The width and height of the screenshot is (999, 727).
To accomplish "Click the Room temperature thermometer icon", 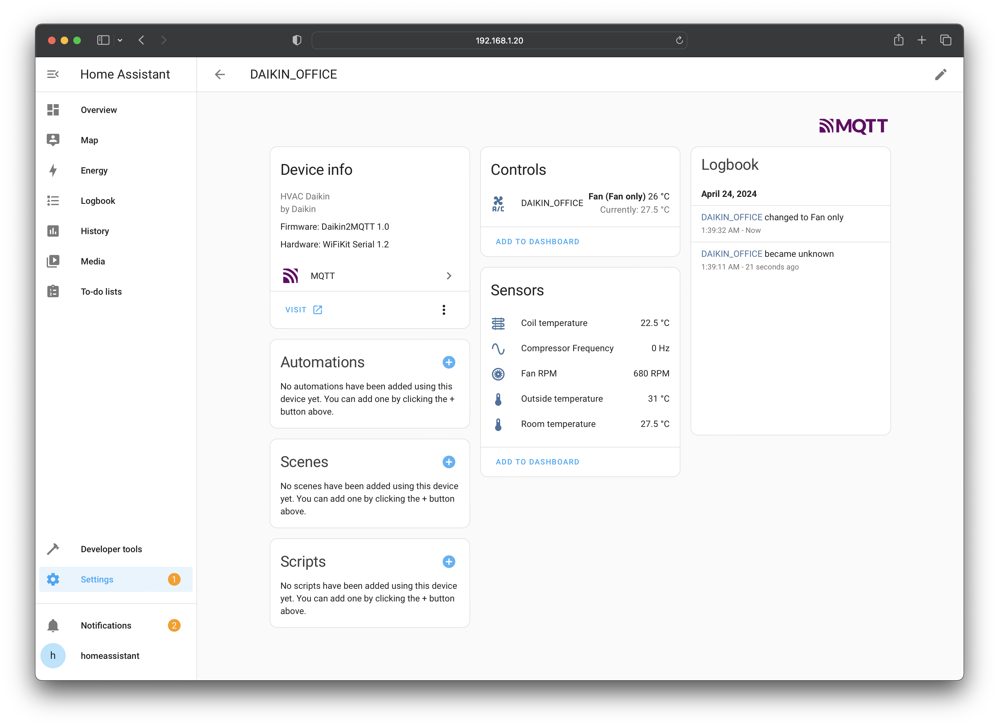I will click(498, 424).
